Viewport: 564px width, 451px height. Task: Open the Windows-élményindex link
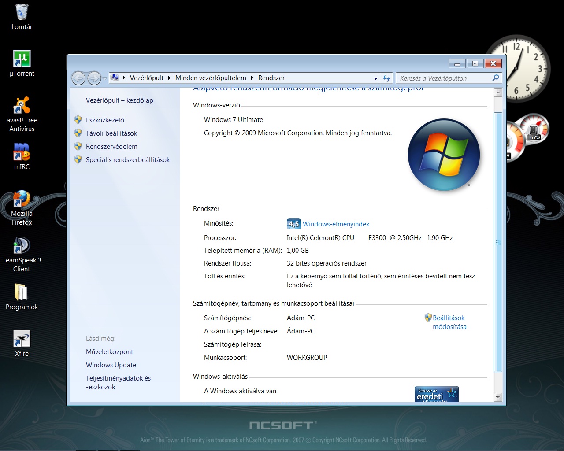click(x=336, y=224)
